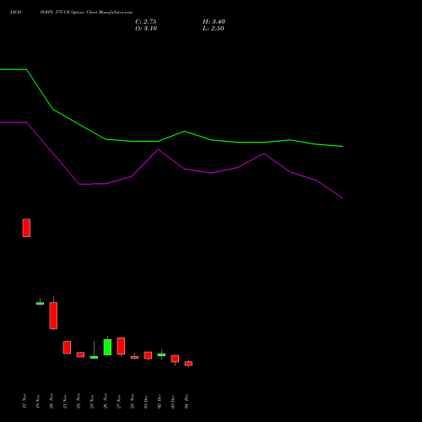Click the 01 Dec date axis label
This screenshot has width=422, height=422.
tap(146, 402)
